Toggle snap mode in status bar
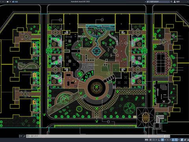Image resolution: width=189 pixels, height=142 pixels. [154, 140]
